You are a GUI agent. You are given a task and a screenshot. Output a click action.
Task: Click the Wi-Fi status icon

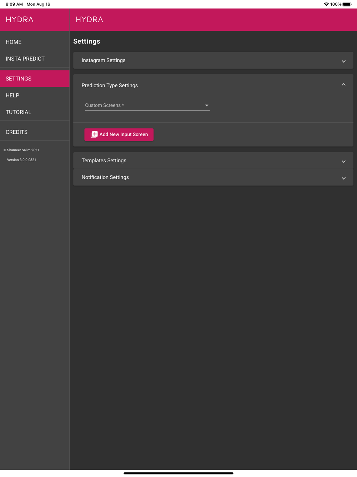[x=326, y=4]
